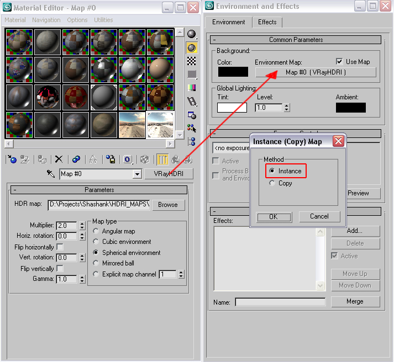394x362 pixels.
Task: Click the Put to Library icon
Action: click(110, 159)
